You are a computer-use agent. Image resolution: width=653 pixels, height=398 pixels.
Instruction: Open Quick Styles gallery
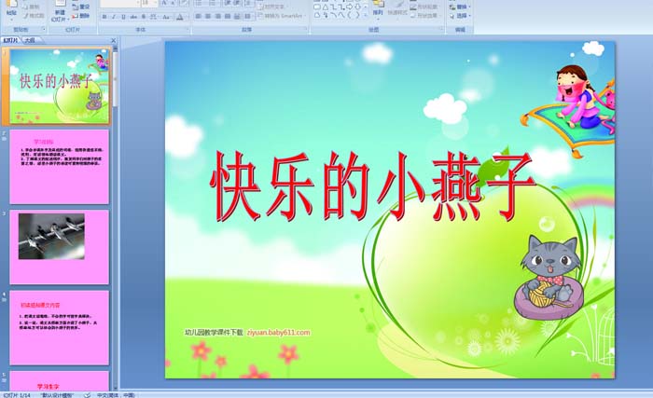tap(396, 10)
